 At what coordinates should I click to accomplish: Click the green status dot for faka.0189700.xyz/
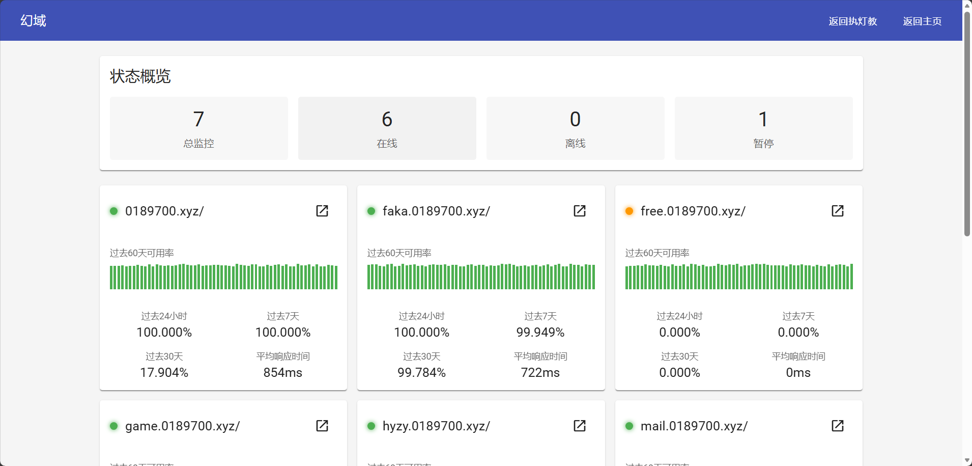pos(371,211)
